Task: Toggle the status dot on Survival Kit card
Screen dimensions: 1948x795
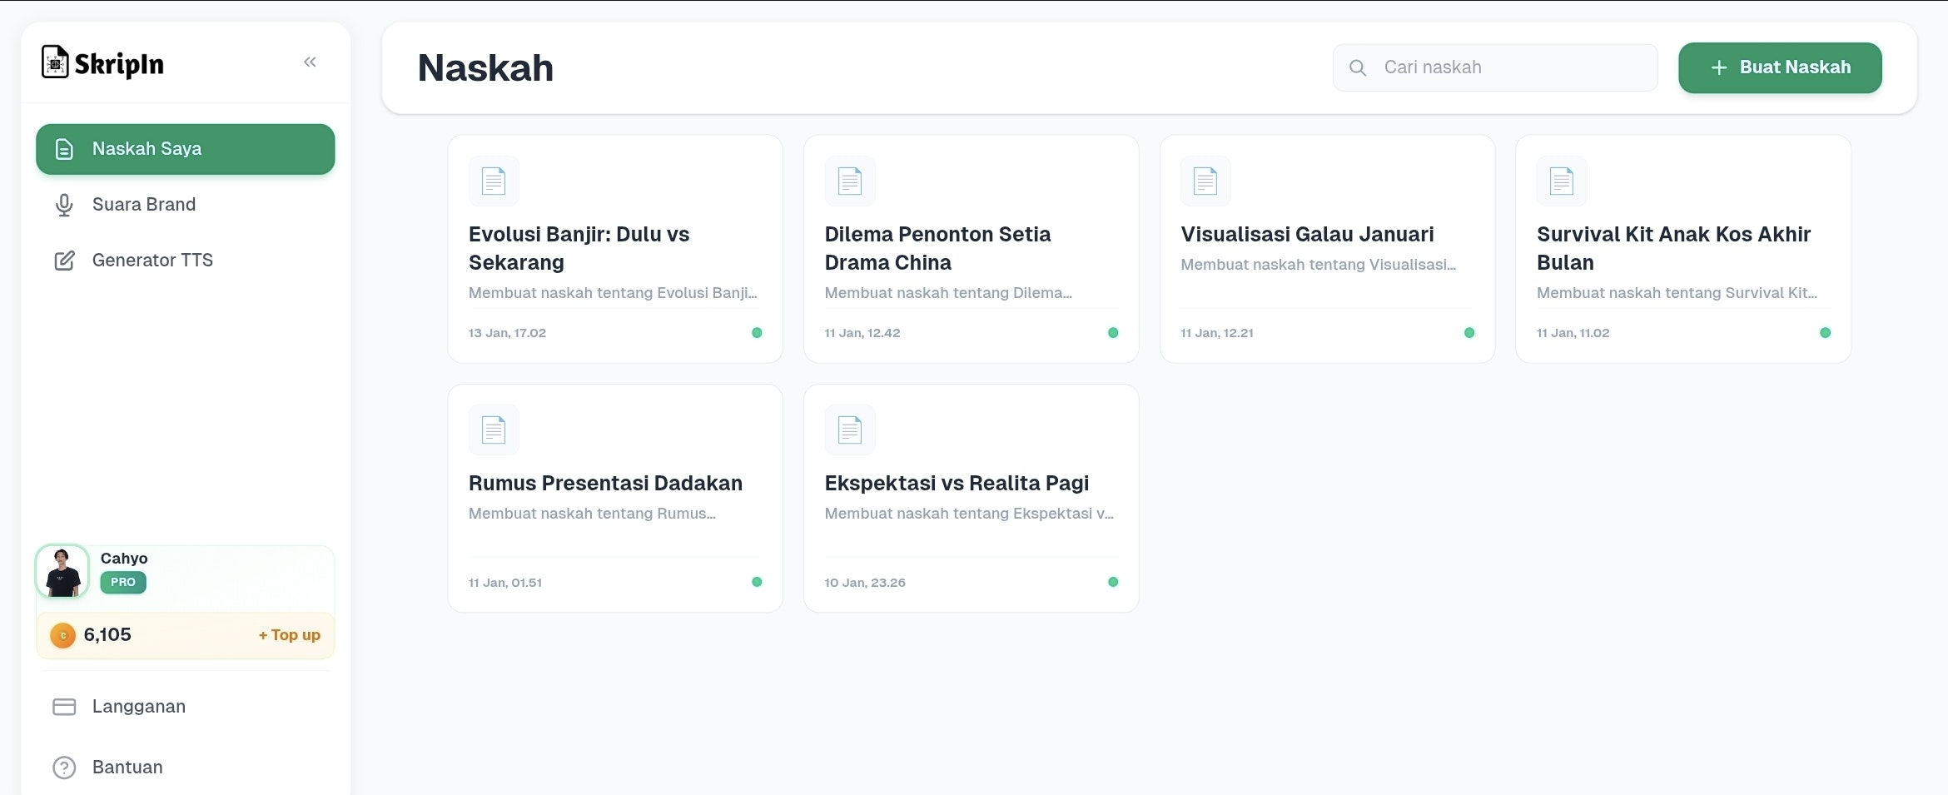Action: 1824,332
